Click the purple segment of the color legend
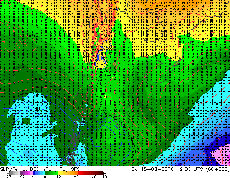The height and width of the screenshot is (178, 230). 26,173
